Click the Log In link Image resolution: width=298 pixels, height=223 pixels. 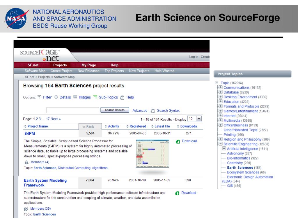tap(194, 57)
